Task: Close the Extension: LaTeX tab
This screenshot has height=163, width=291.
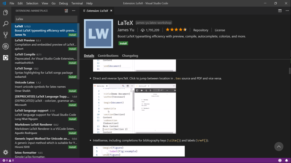Action: [x=111, y=11]
